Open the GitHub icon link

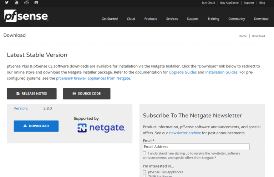36,2
